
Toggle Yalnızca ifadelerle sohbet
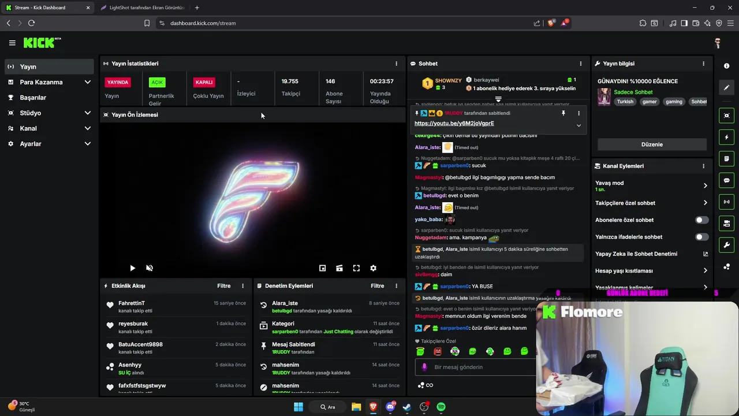[x=701, y=237]
